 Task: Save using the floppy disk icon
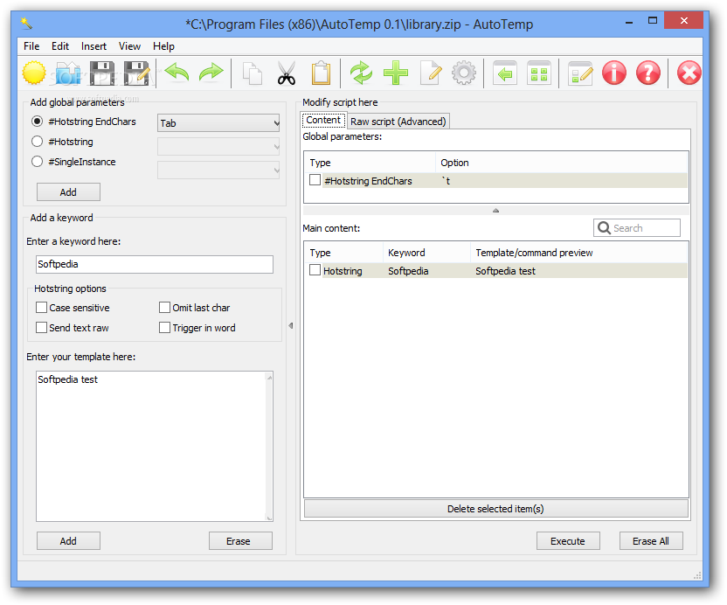point(102,73)
